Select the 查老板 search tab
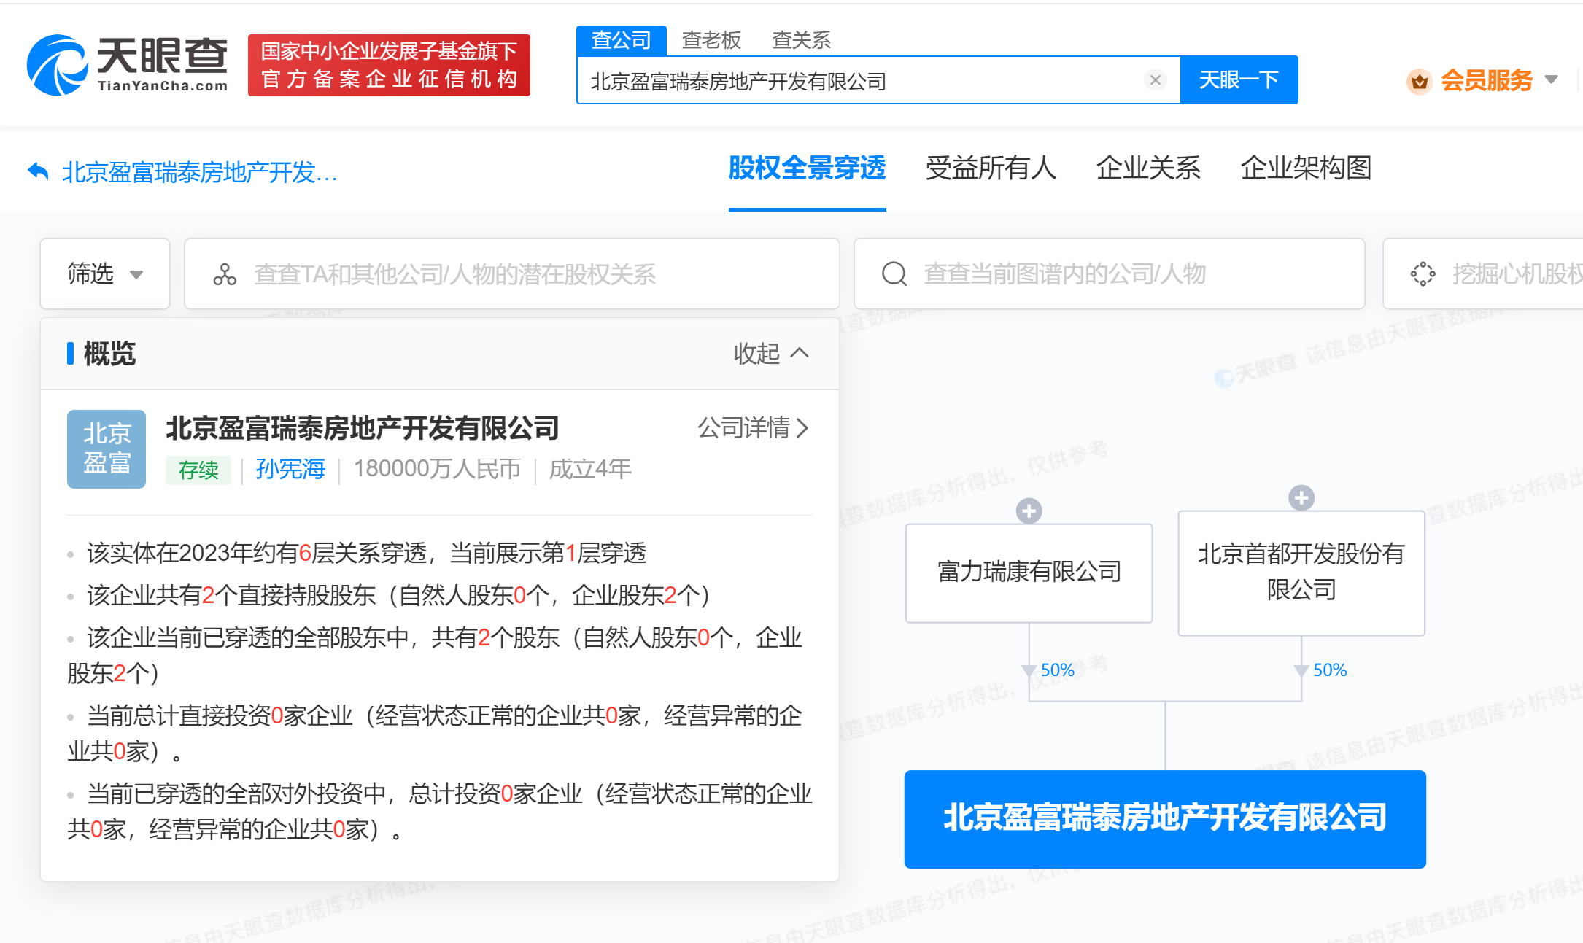 [x=711, y=40]
